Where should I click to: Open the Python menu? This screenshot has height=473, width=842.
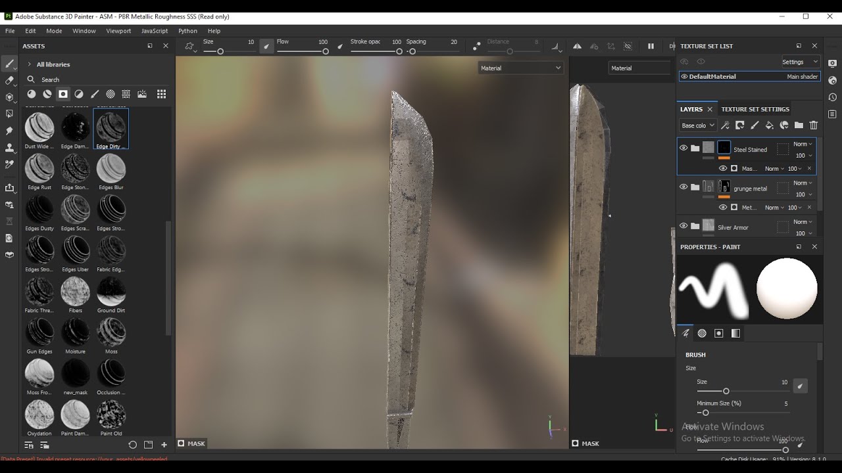(187, 31)
